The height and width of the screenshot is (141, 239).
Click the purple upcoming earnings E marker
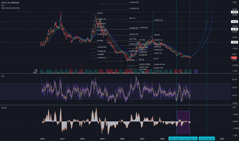coord(196,71)
